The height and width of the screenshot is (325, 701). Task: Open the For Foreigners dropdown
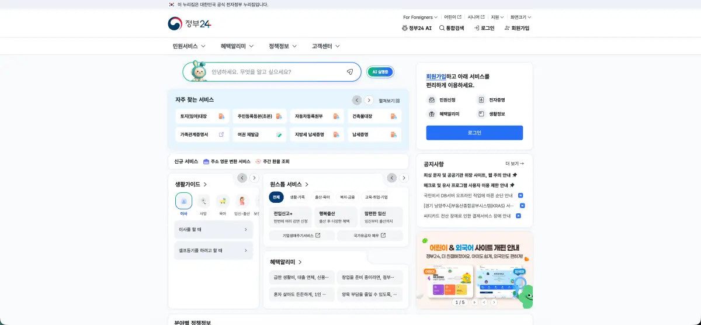pos(421,17)
